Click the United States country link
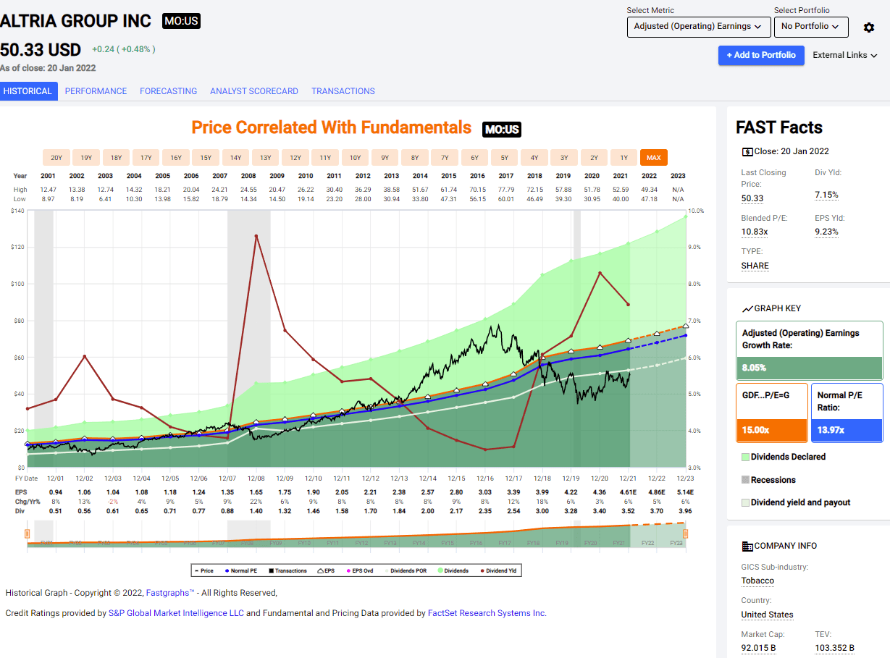Screen dimensions: 890x658 pyautogui.click(x=767, y=615)
